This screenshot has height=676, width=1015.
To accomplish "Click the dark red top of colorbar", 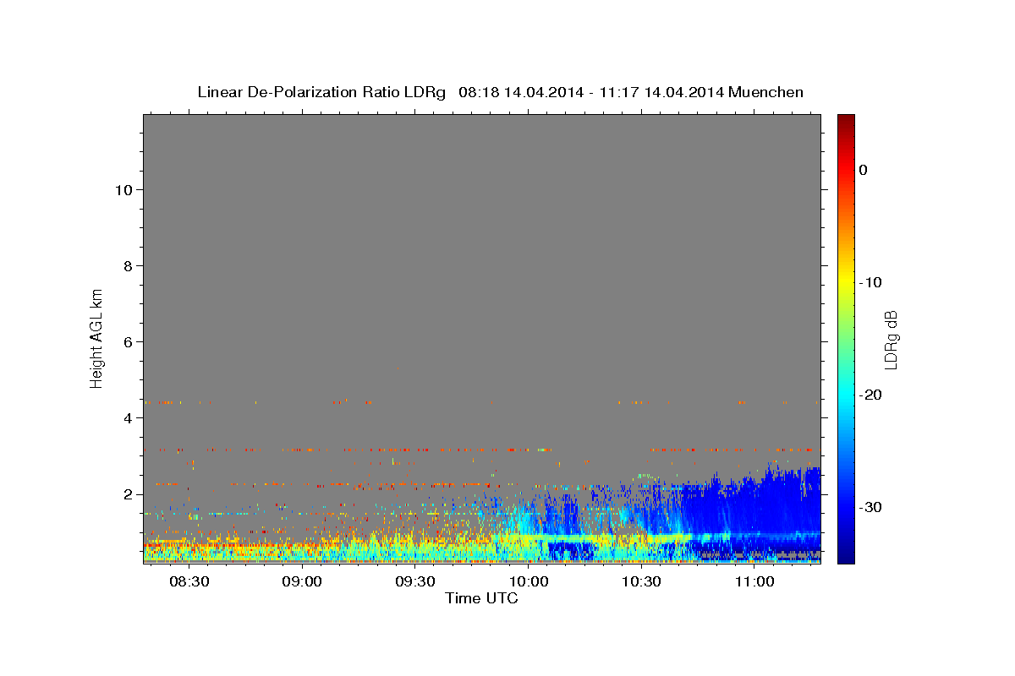I will coord(845,123).
